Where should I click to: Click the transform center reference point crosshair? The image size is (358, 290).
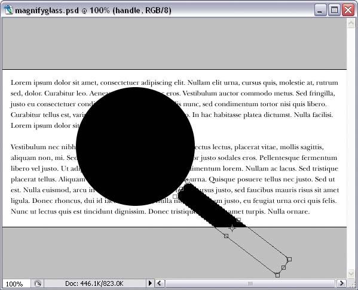coord(232,228)
